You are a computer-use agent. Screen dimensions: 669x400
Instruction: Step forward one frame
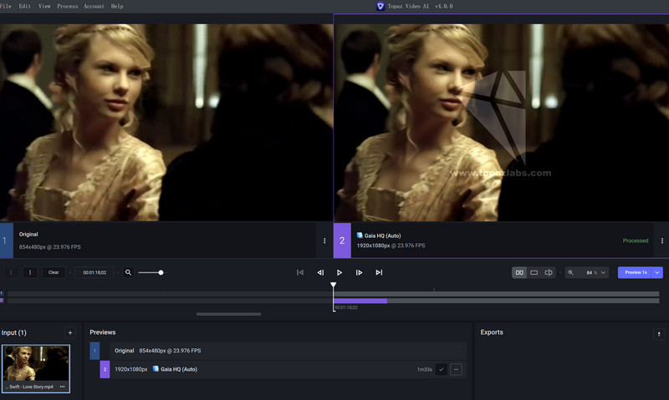point(359,272)
